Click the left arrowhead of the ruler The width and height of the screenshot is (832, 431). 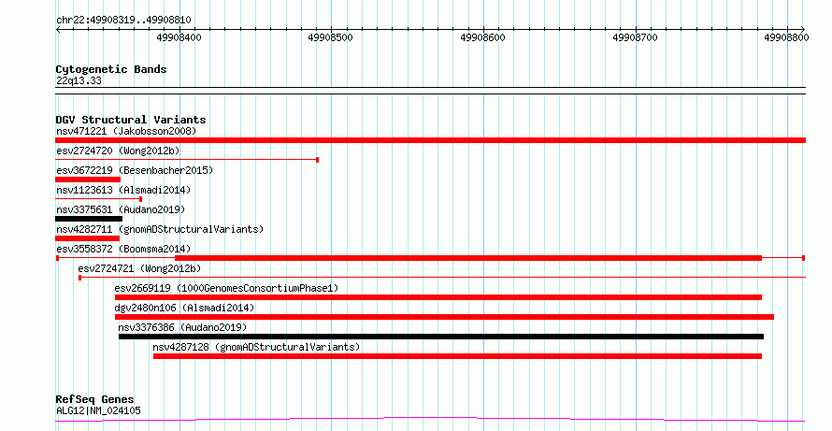point(58,30)
